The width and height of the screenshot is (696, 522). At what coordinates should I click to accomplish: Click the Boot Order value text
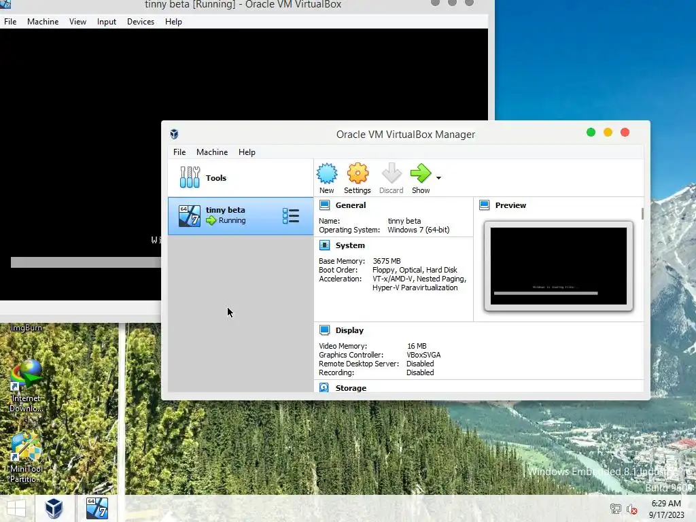pos(415,270)
